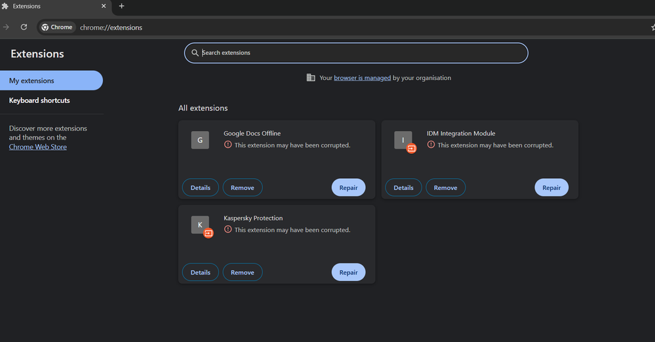Viewport: 655px width, 342px height.
Task: Click the managed organisation building icon
Action: click(311, 78)
